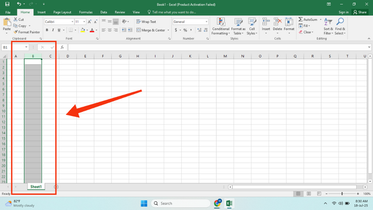The height and width of the screenshot is (210, 373).
Task: Toggle Wrap Text
Action: 146,22
